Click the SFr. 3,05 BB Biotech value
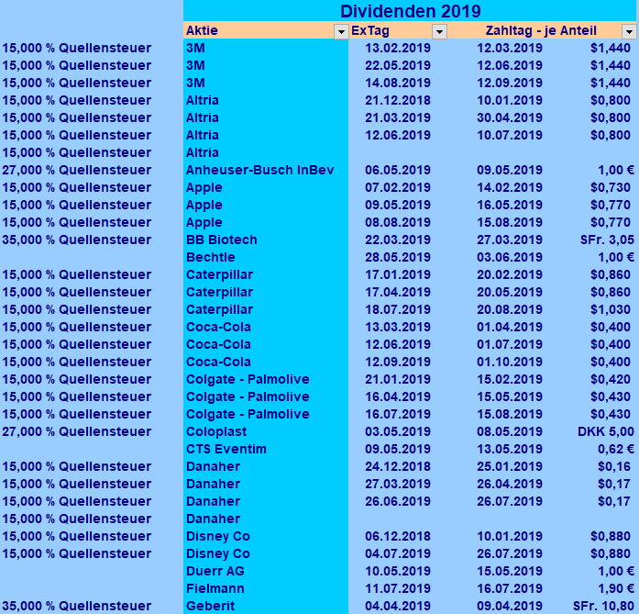The image size is (639, 614). tap(607, 240)
